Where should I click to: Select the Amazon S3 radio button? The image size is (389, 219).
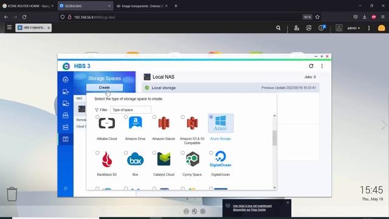point(182,117)
